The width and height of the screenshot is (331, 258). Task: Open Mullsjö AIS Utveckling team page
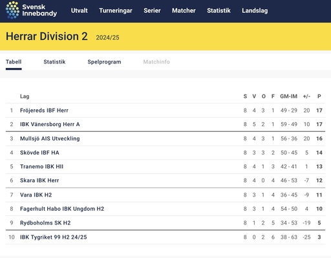[x=50, y=138]
